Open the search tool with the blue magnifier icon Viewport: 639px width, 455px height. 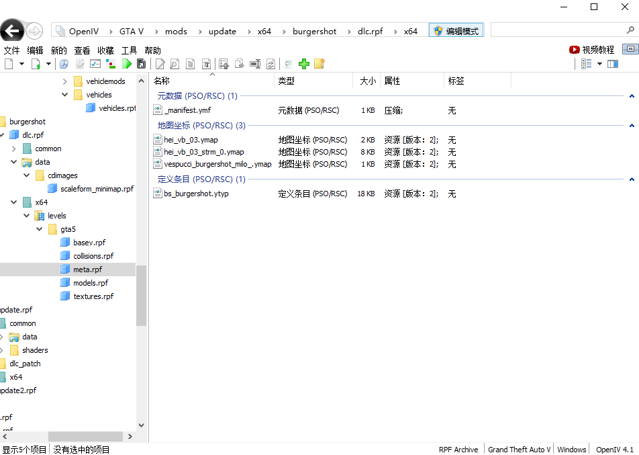pos(64,64)
